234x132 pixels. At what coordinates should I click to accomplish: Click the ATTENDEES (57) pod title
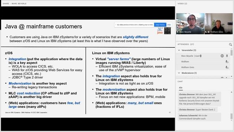[186, 44]
